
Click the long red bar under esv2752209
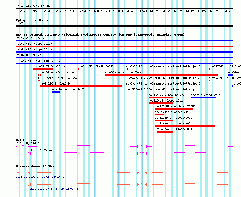(x=162, y=75)
